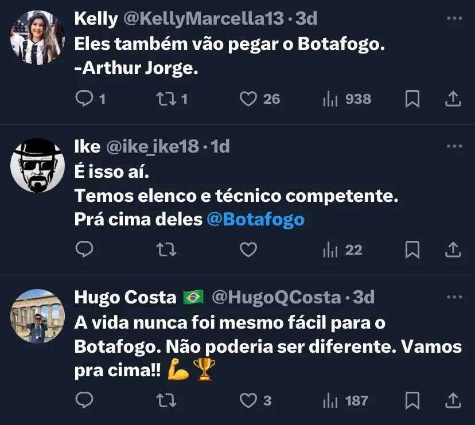This screenshot has width=475, height=425.
Task: Open more options on Hugo Costa's tweet
Action: pyautogui.click(x=454, y=297)
